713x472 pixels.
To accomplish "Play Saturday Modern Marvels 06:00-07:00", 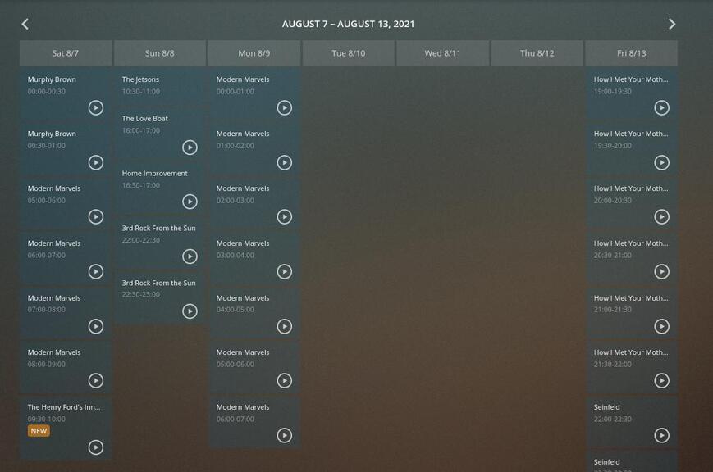I will tap(95, 272).
